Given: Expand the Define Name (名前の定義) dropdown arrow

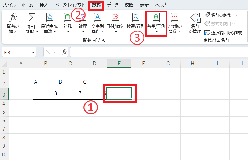Looking at the screenshot, I should pyautogui.click(x=236, y=15).
